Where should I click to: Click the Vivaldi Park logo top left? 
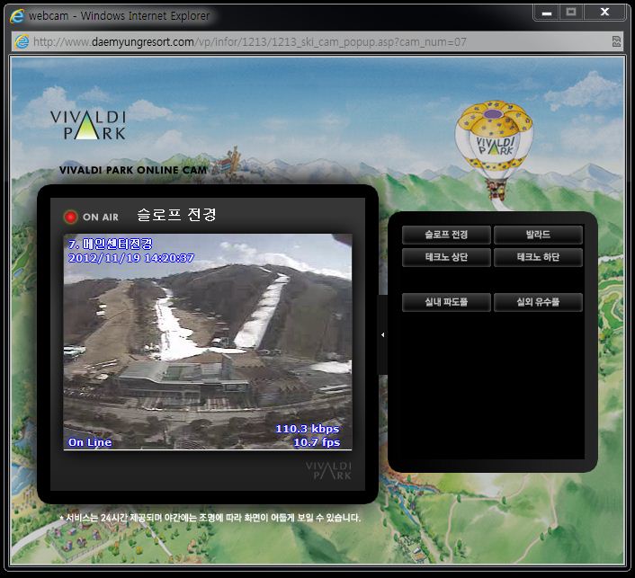(x=88, y=125)
